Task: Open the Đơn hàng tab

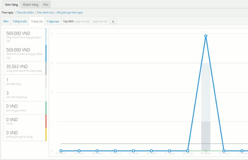Action: tap(11, 5)
